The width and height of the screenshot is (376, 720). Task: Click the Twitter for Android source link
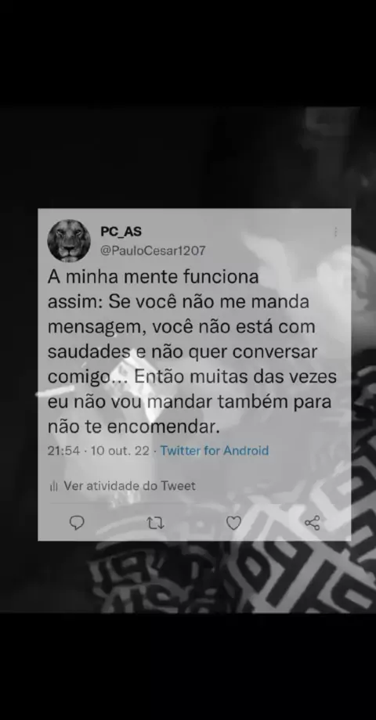coord(214,451)
